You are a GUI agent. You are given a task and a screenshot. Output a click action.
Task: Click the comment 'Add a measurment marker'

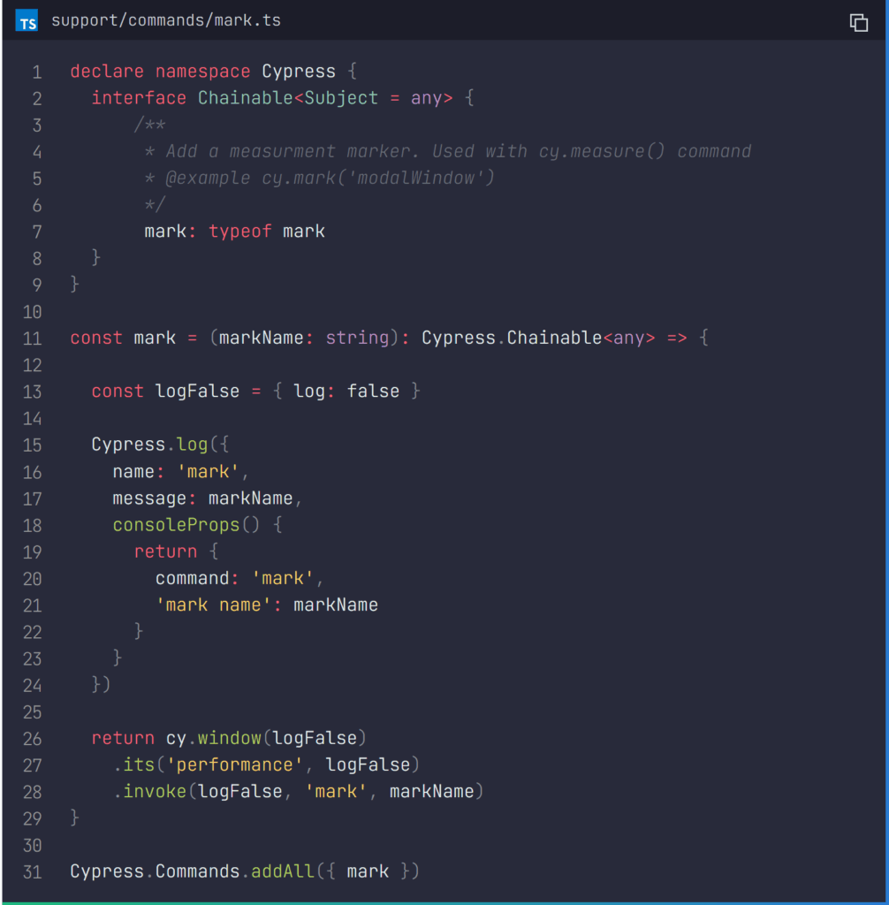[288, 152]
